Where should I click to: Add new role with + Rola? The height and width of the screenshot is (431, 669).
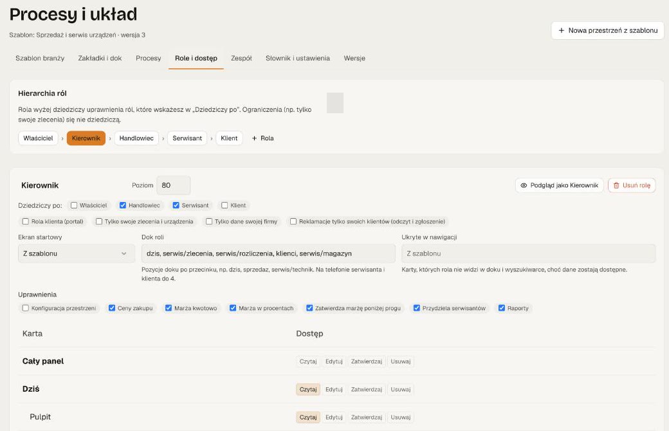coord(263,138)
